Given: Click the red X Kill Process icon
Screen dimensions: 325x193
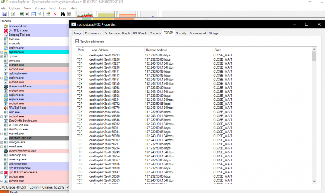Looking at the screenshot, I should pyautogui.click(x=55, y=14).
